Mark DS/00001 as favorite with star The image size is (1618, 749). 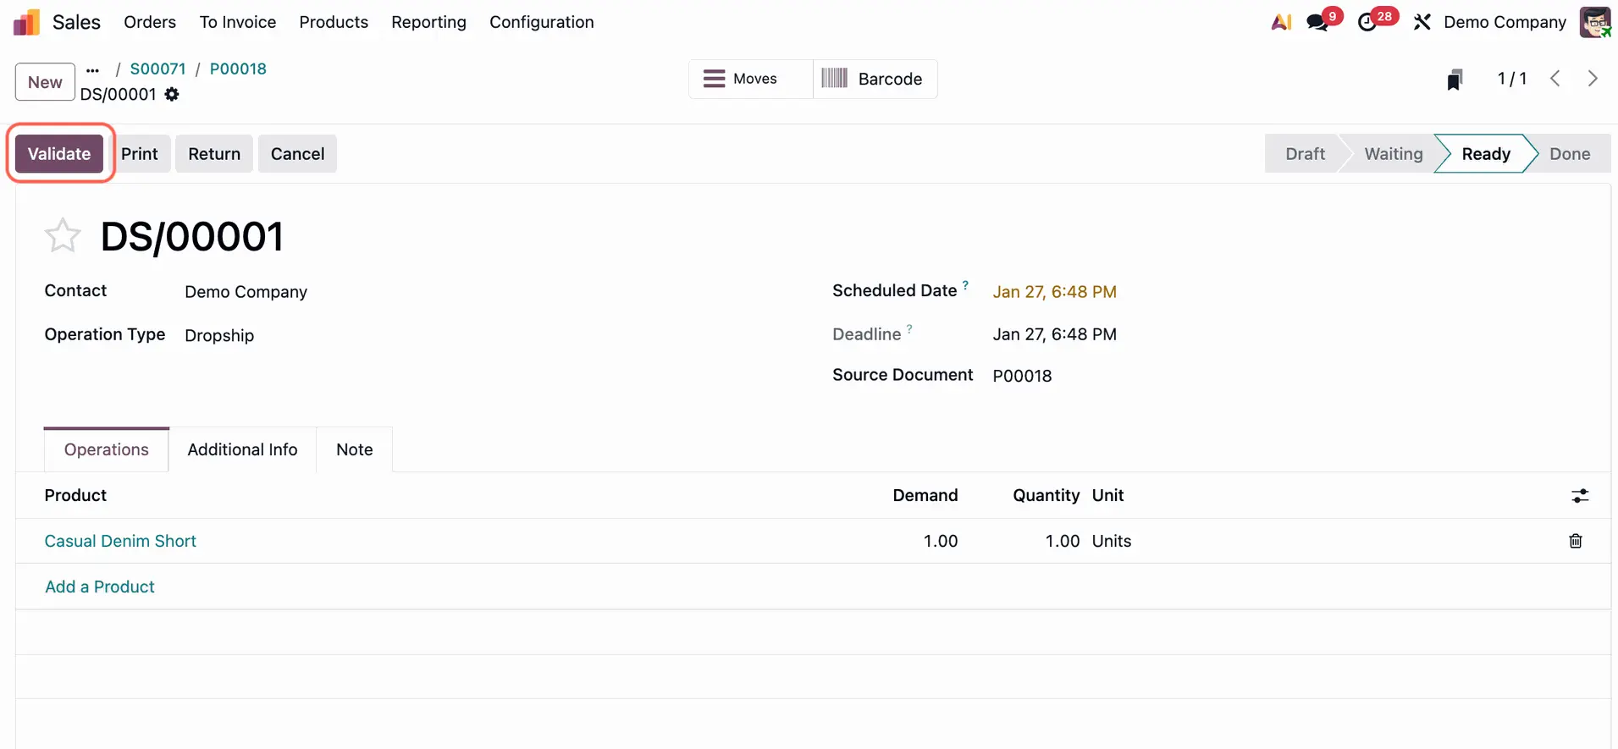63,236
